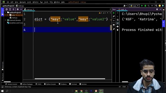
Task: Toggle the Project side tab
Action: (3, 12)
